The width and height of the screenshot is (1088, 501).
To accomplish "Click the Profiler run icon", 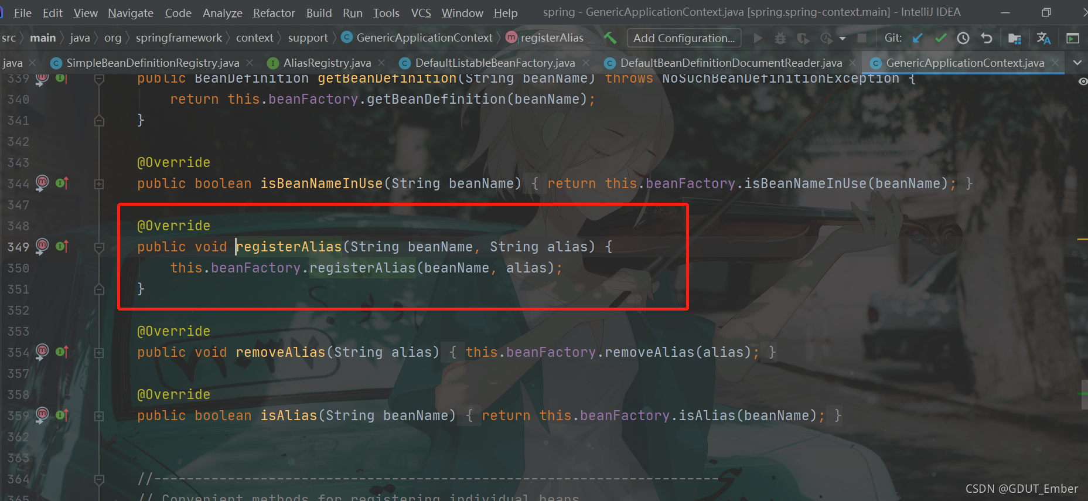I will click(x=827, y=38).
